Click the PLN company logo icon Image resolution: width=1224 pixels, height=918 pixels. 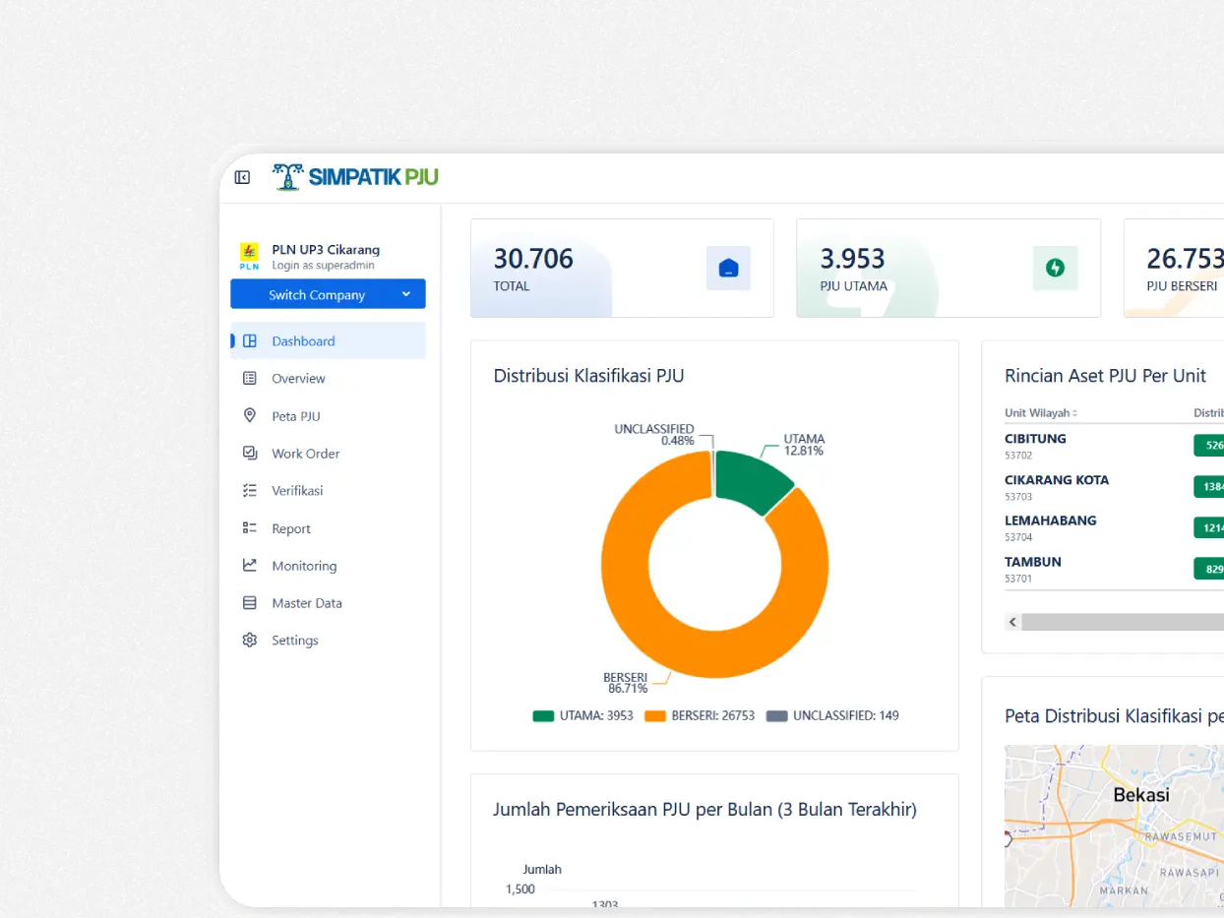(249, 256)
